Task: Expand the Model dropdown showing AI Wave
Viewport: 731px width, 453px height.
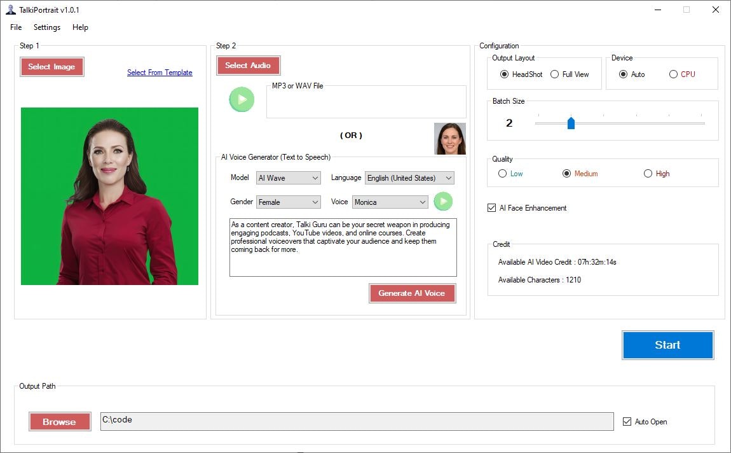Action: click(288, 178)
